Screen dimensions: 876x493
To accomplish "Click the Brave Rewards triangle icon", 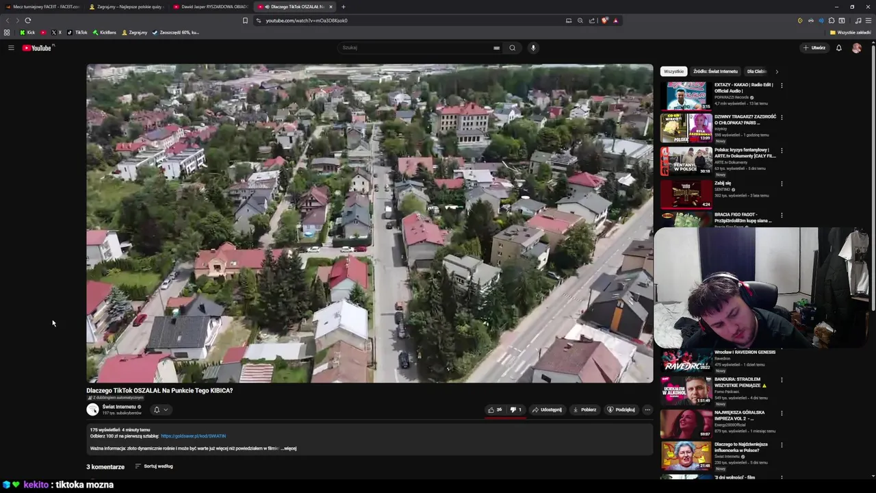I will [615, 21].
